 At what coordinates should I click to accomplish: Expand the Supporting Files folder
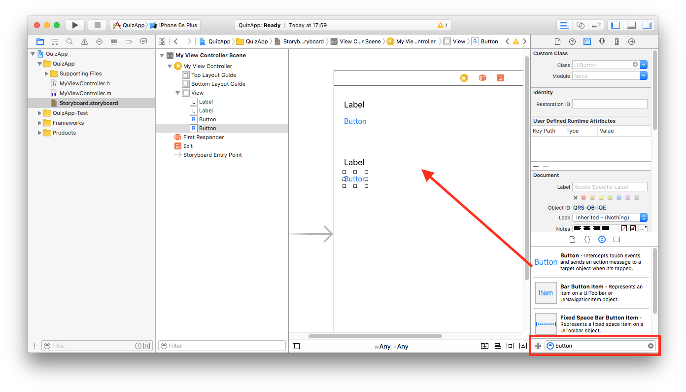click(x=47, y=74)
